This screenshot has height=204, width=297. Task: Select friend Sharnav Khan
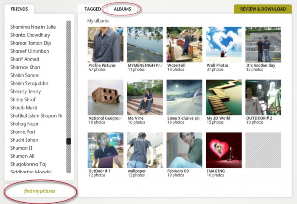[25, 67]
